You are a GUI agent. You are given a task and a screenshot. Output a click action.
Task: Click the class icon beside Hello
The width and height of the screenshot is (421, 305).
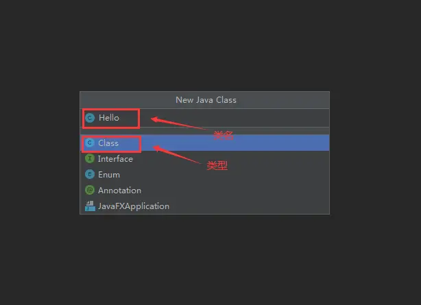[x=90, y=118]
